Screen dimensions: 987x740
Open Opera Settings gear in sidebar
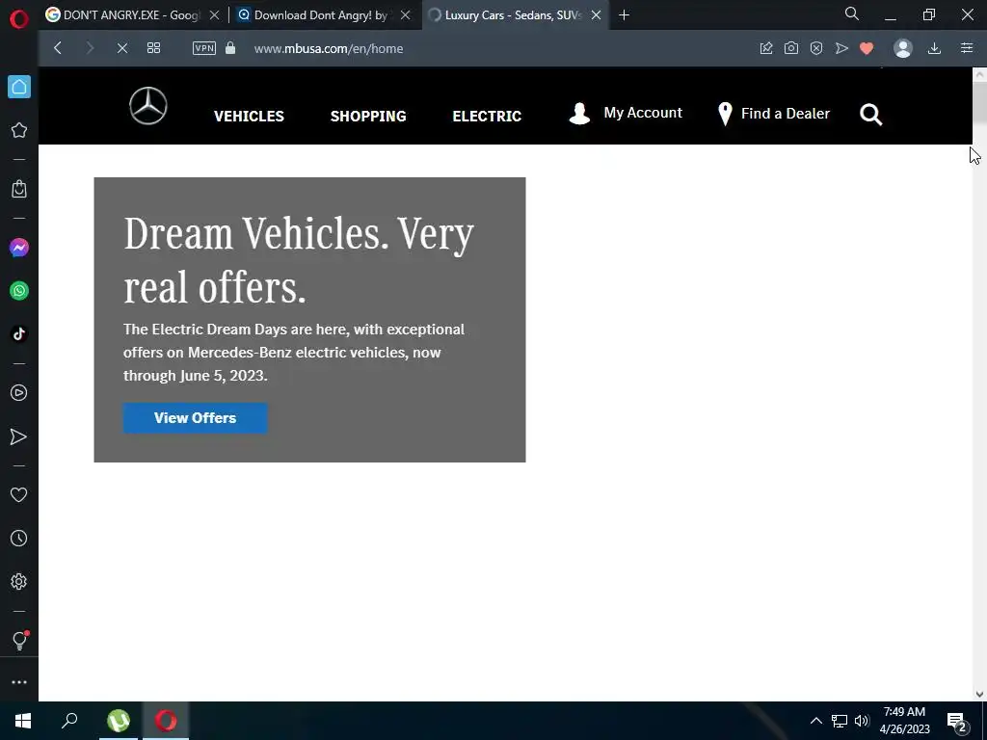[19, 581]
